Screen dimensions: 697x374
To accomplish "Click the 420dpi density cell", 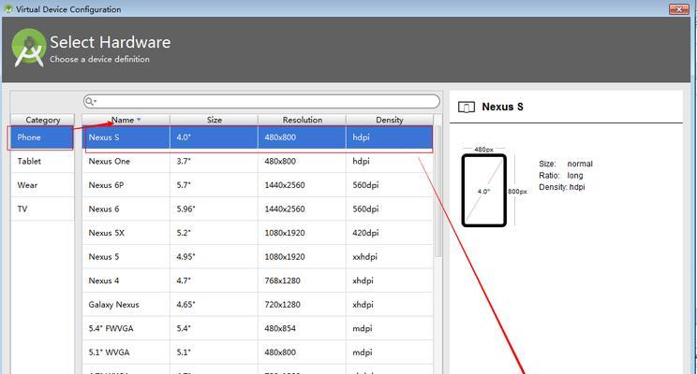I will [x=390, y=233].
